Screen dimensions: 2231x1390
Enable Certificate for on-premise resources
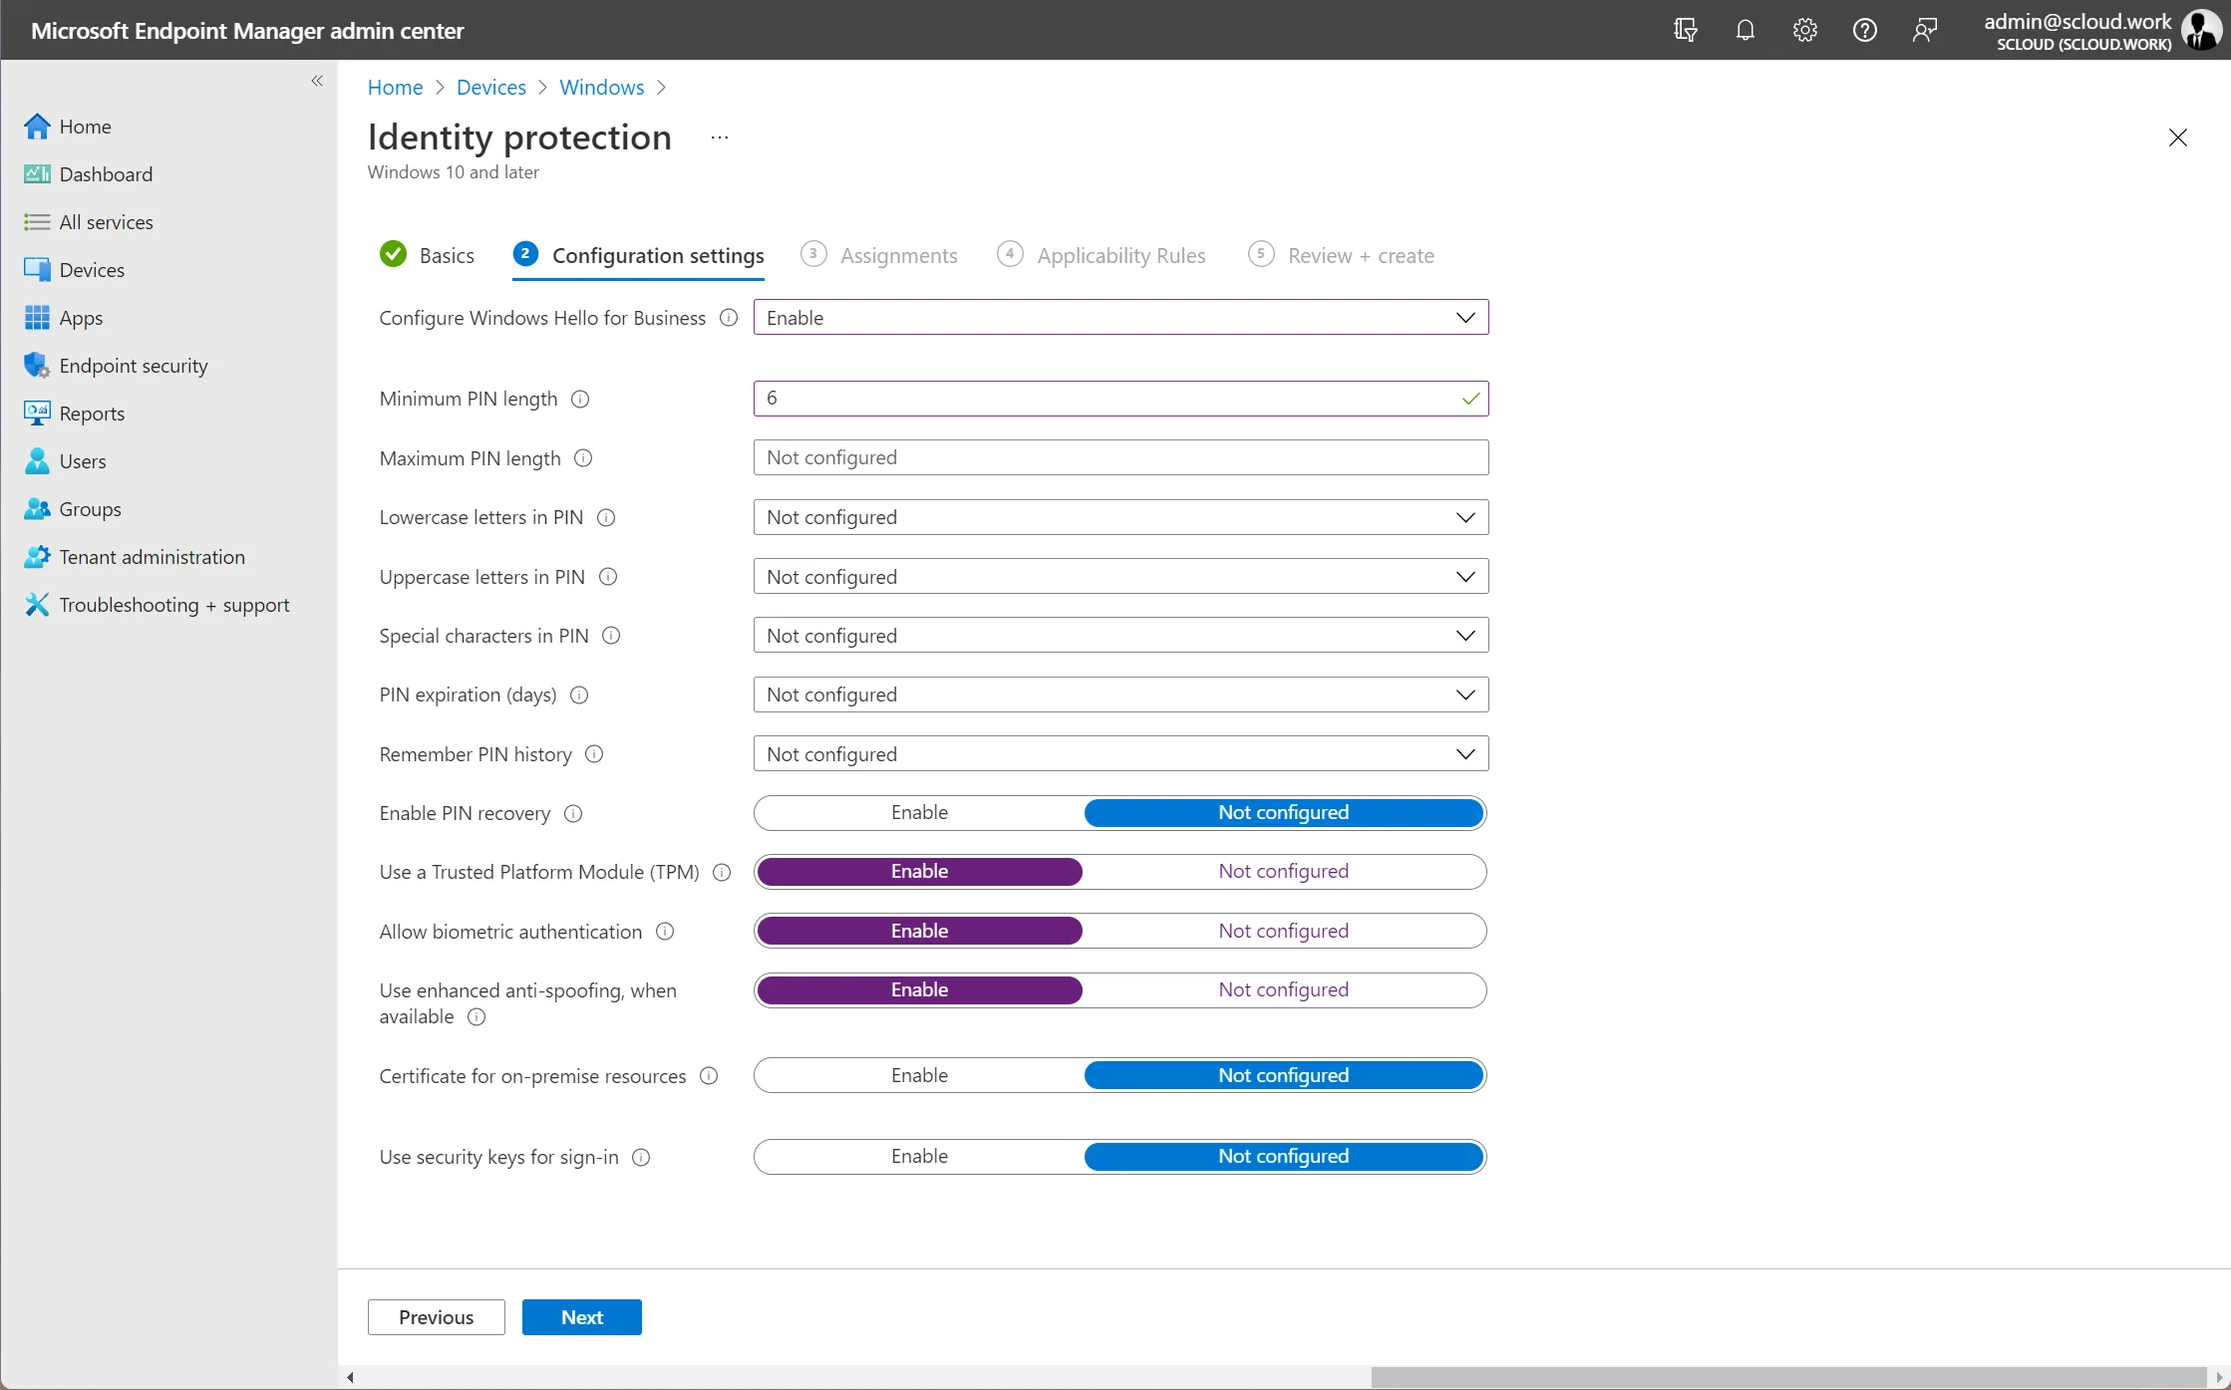pyautogui.click(x=919, y=1076)
